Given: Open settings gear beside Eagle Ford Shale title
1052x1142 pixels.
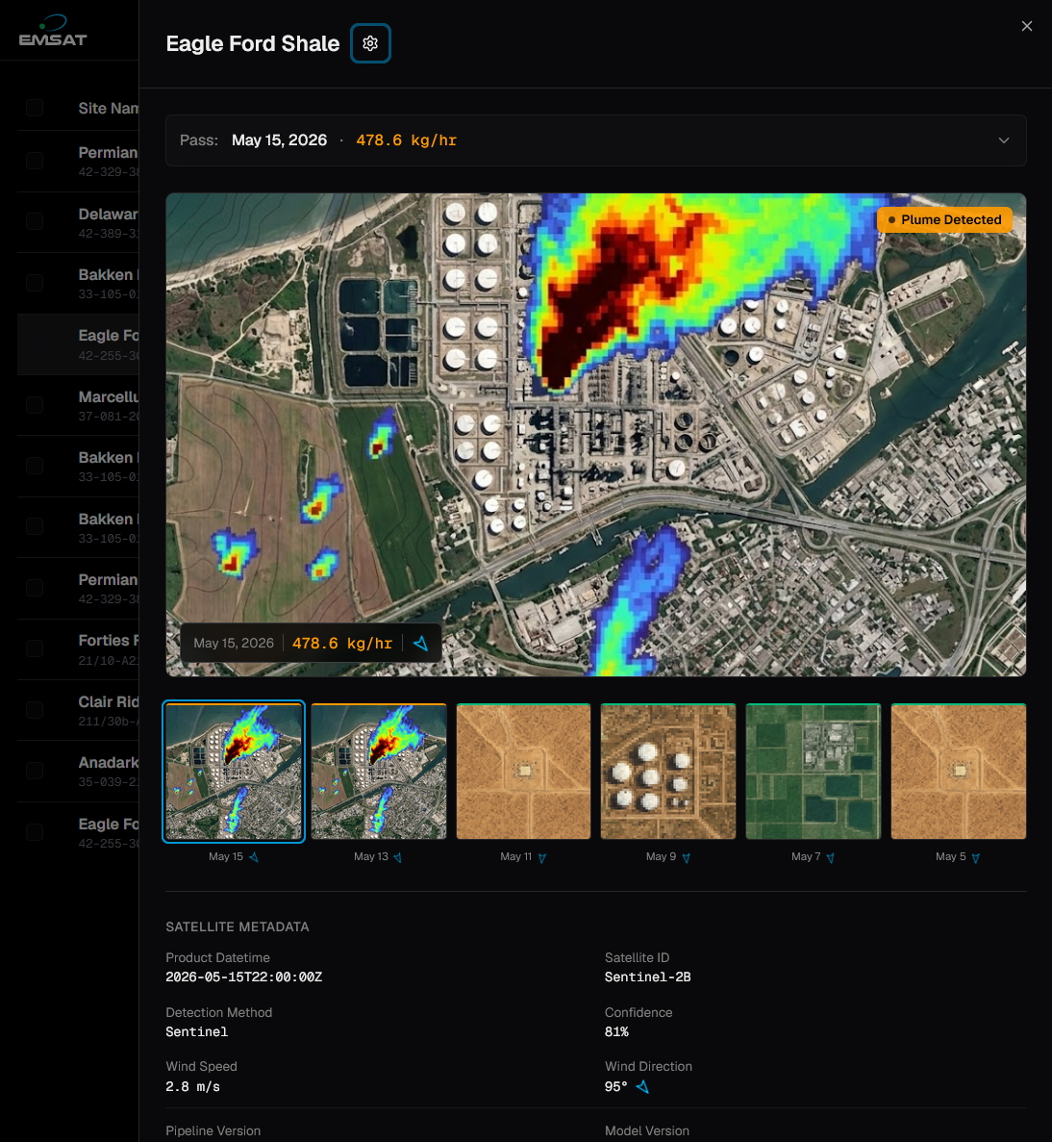Looking at the screenshot, I should pos(370,43).
